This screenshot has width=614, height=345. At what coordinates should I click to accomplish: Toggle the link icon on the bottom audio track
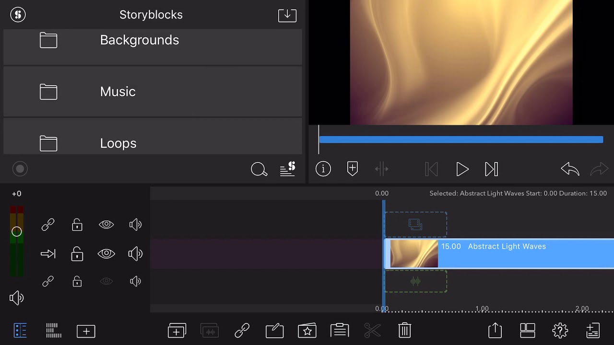(48, 281)
